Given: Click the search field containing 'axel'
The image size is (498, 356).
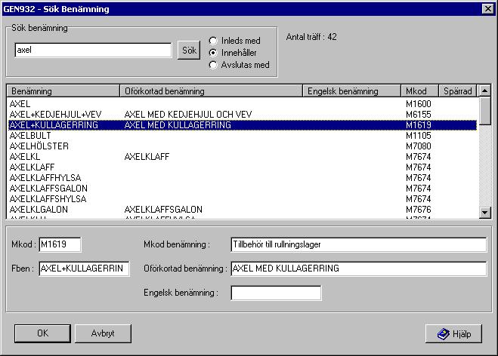Looking at the screenshot, I should coord(93,50).
